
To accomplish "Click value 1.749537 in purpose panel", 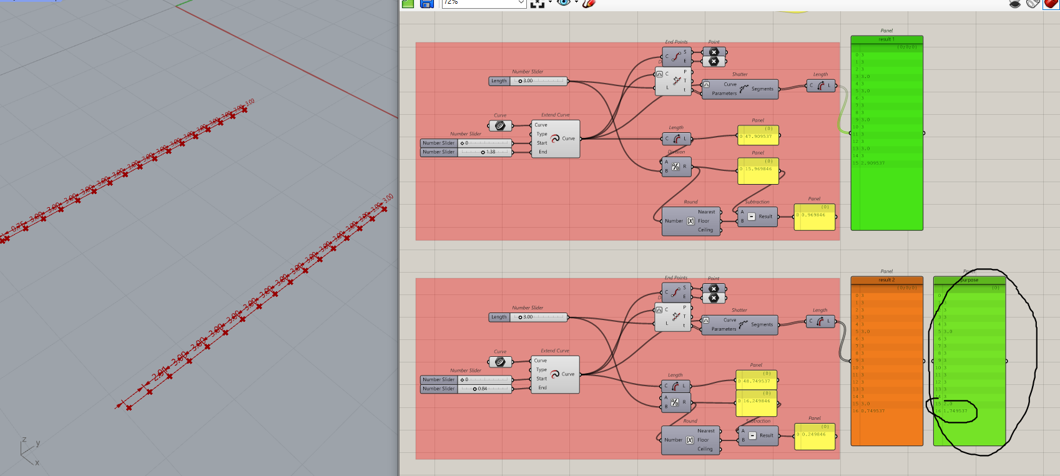I will [x=955, y=411].
